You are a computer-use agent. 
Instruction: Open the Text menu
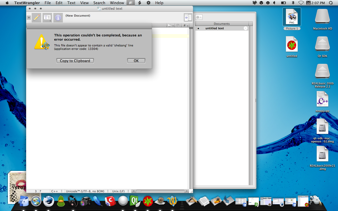(x=71, y=3)
